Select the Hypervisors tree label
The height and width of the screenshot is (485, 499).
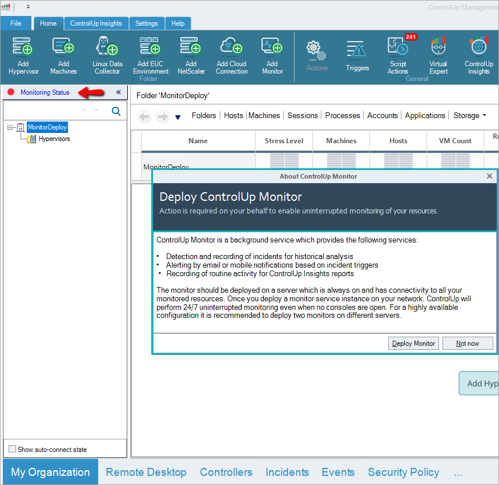pyautogui.click(x=54, y=139)
